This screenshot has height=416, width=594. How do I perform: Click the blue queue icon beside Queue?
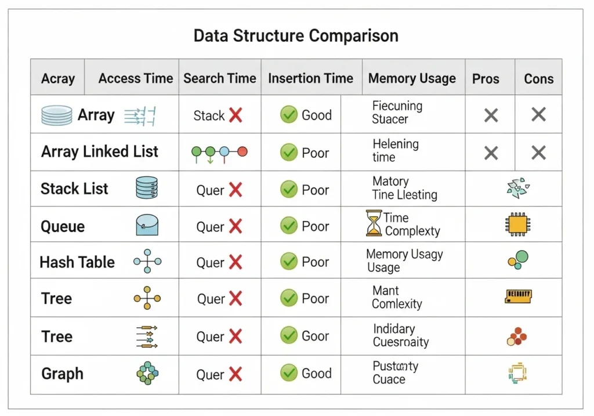pyautogui.click(x=147, y=225)
